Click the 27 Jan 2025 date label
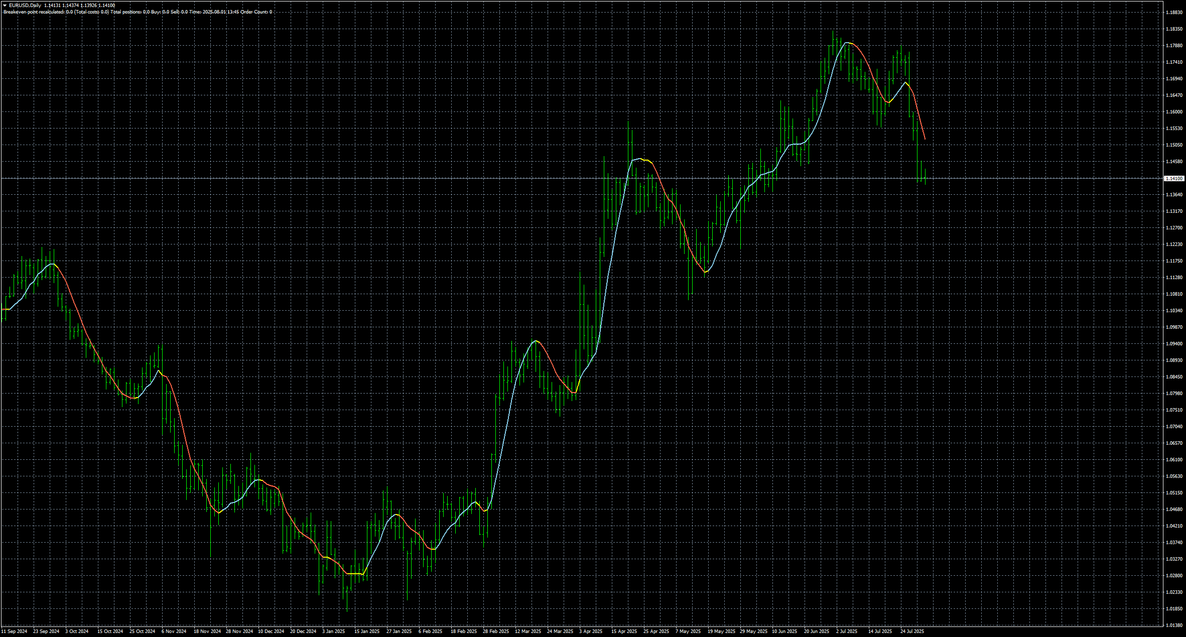The height and width of the screenshot is (637, 1186). 399,631
